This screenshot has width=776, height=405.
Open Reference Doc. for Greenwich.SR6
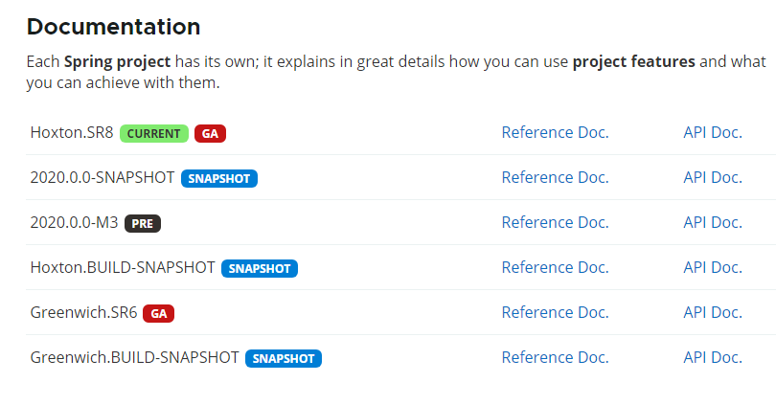(555, 312)
